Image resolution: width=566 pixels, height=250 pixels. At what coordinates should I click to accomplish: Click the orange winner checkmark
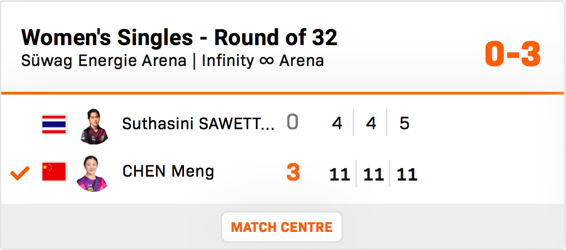coord(20,173)
